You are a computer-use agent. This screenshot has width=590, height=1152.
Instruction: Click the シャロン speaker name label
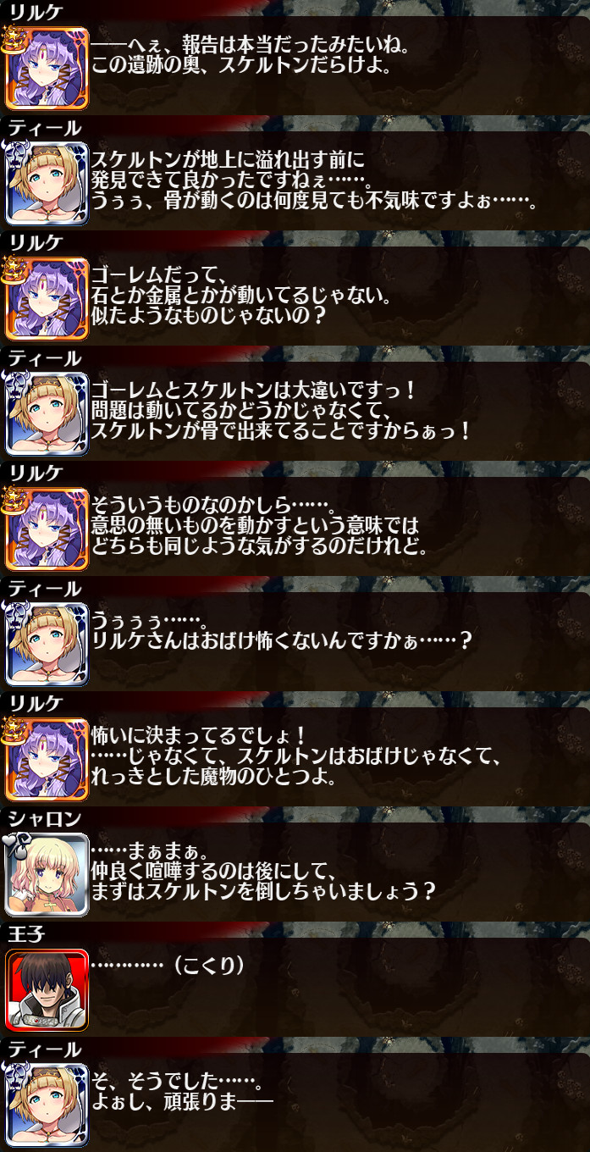[45, 818]
